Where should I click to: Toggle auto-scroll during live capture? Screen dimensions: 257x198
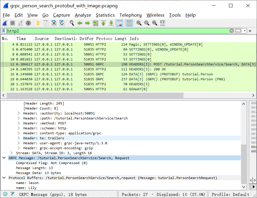coord(119,23)
